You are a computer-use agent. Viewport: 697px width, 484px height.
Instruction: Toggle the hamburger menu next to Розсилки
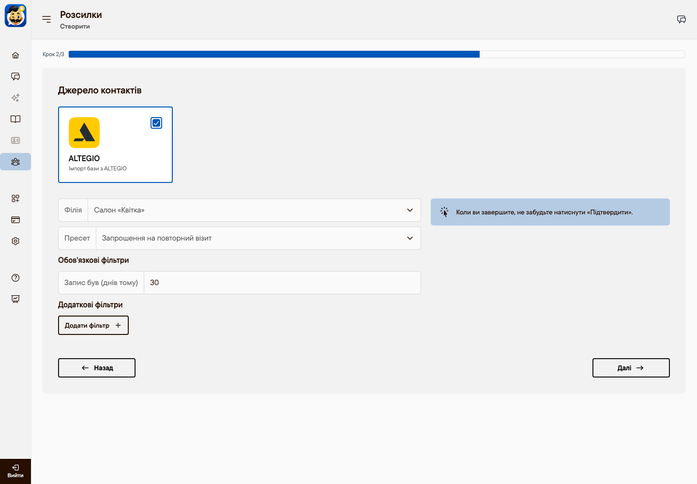pyautogui.click(x=46, y=19)
